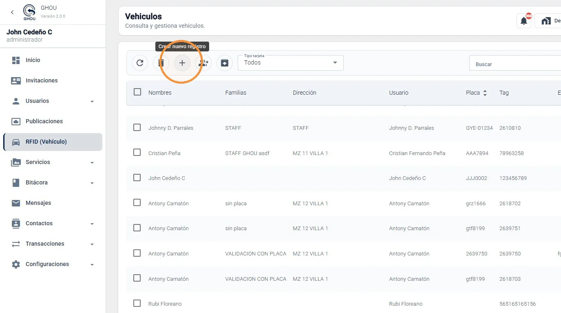
Task: Click user cell Cristian Fernando Peña
Action: click(417, 153)
